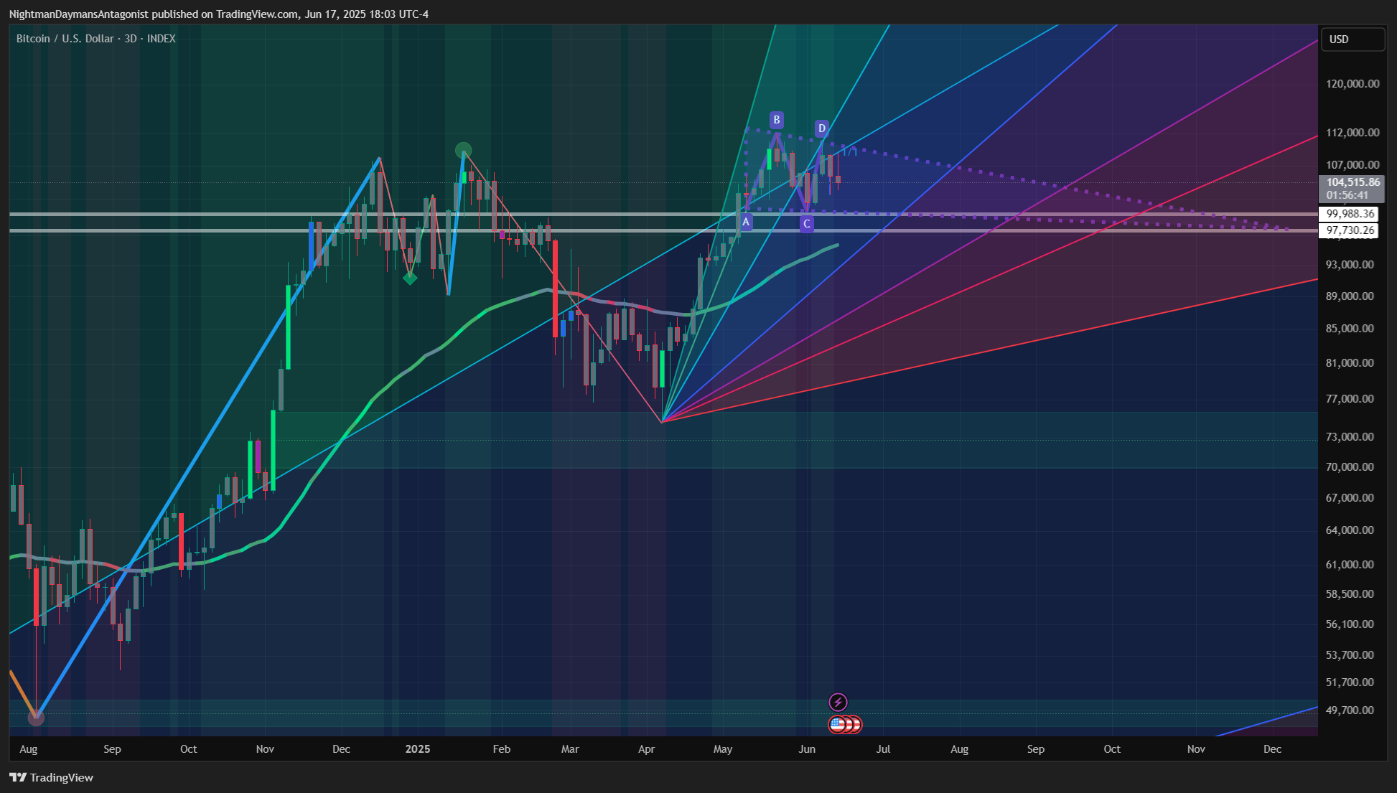The height and width of the screenshot is (793, 1397).
Task: Click the Mar label on the time axis
Action: pyautogui.click(x=570, y=749)
